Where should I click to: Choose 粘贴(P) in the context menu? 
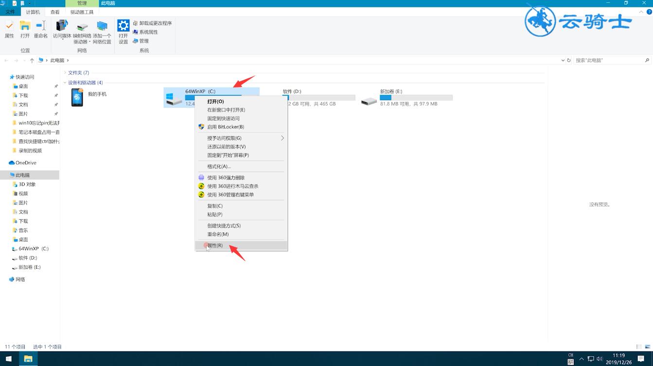tap(241, 214)
